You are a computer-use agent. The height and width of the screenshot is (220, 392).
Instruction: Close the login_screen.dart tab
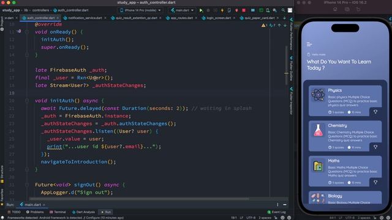234,18
